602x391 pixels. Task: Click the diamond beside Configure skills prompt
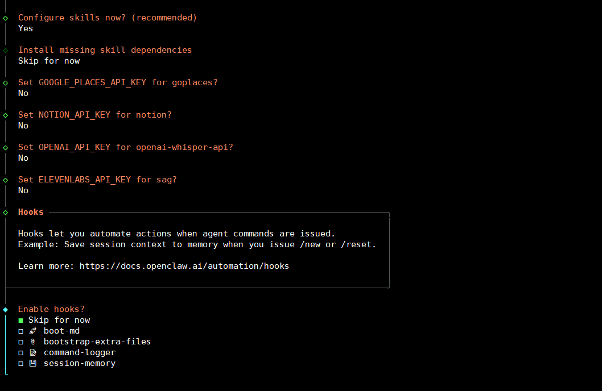6,18
